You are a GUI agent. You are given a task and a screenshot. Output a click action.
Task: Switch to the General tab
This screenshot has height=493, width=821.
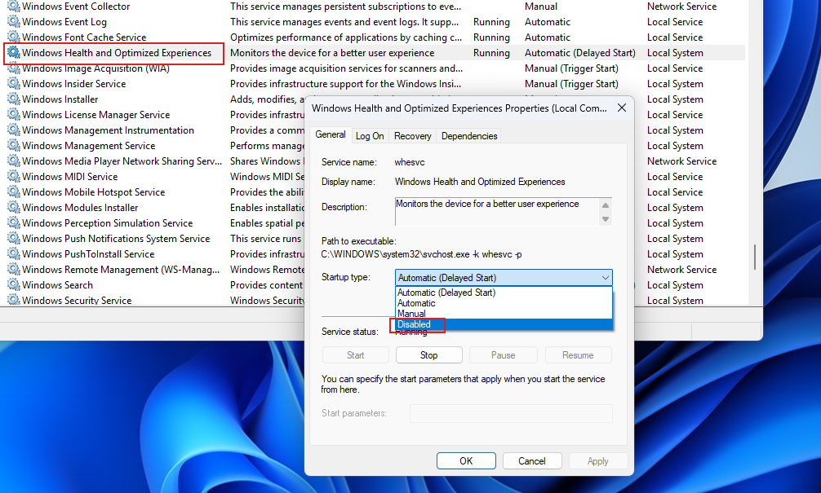point(331,135)
